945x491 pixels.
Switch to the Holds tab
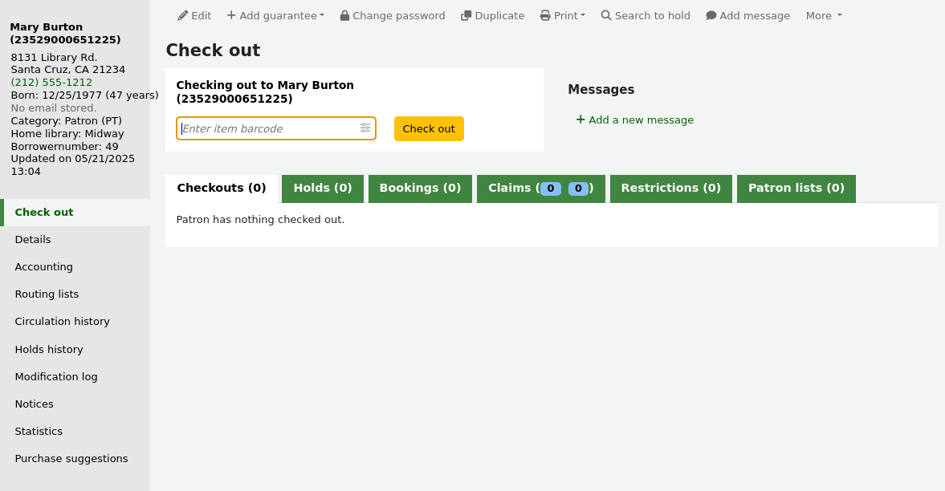coord(322,188)
